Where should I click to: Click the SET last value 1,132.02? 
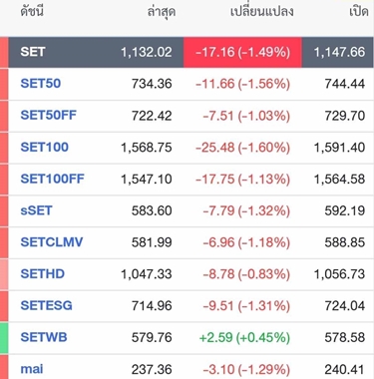click(147, 52)
